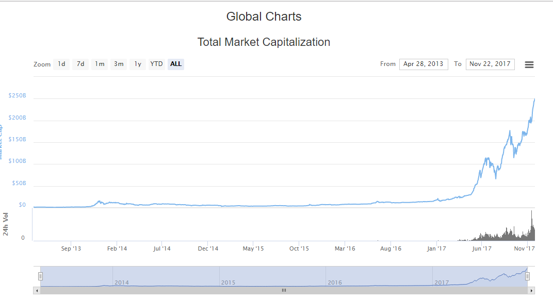Screen dimensions: 553x299
Task: Click the $250B axis label
Action: click(18, 95)
